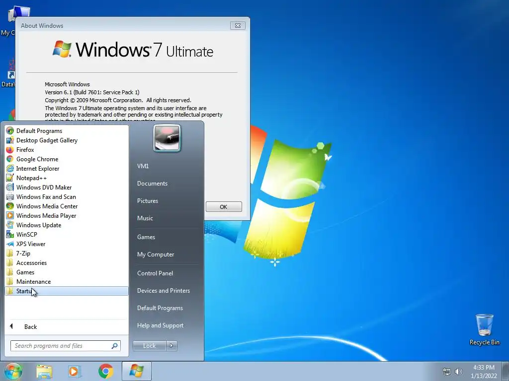Screen dimensions: 509x381
Task: Click the magnifier icon in the search box
Action: click(x=115, y=346)
